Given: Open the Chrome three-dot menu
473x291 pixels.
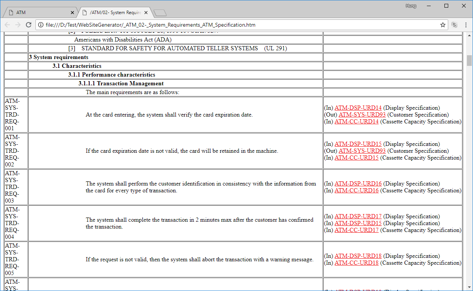Looking at the screenshot, I should (466, 25).
